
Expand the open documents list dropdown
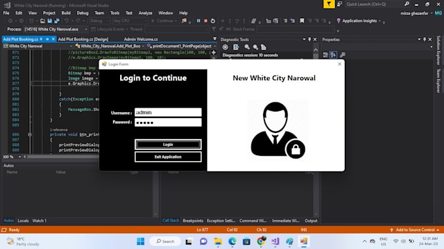pyautogui.click(x=215, y=39)
